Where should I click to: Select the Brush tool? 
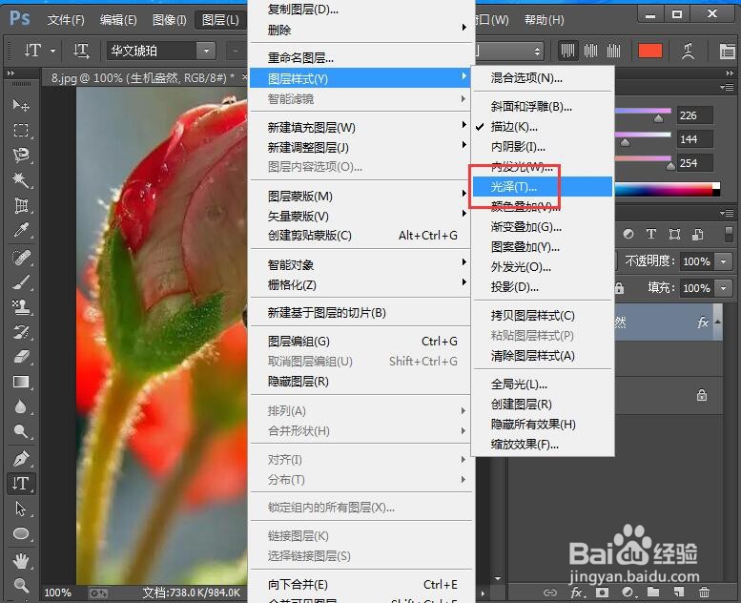[x=20, y=282]
